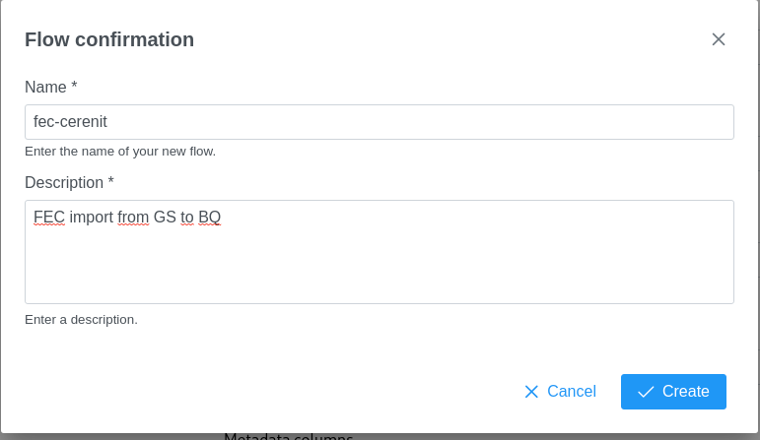Focus the Description text area
The width and height of the screenshot is (760, 440).
coord(380,261)
